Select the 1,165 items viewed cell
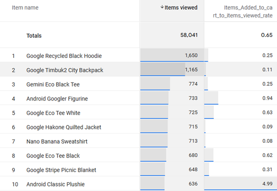This screenshot has height=191, width=277. tap(191, 70)
